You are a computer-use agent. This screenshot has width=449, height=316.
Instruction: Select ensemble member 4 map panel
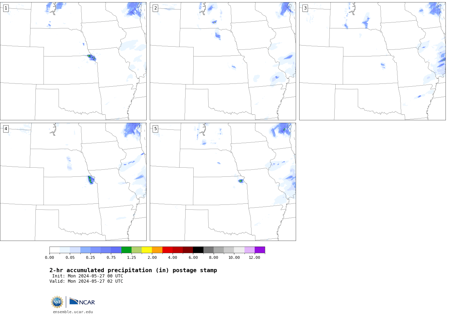pyautogui.click(x=73, y=182)
